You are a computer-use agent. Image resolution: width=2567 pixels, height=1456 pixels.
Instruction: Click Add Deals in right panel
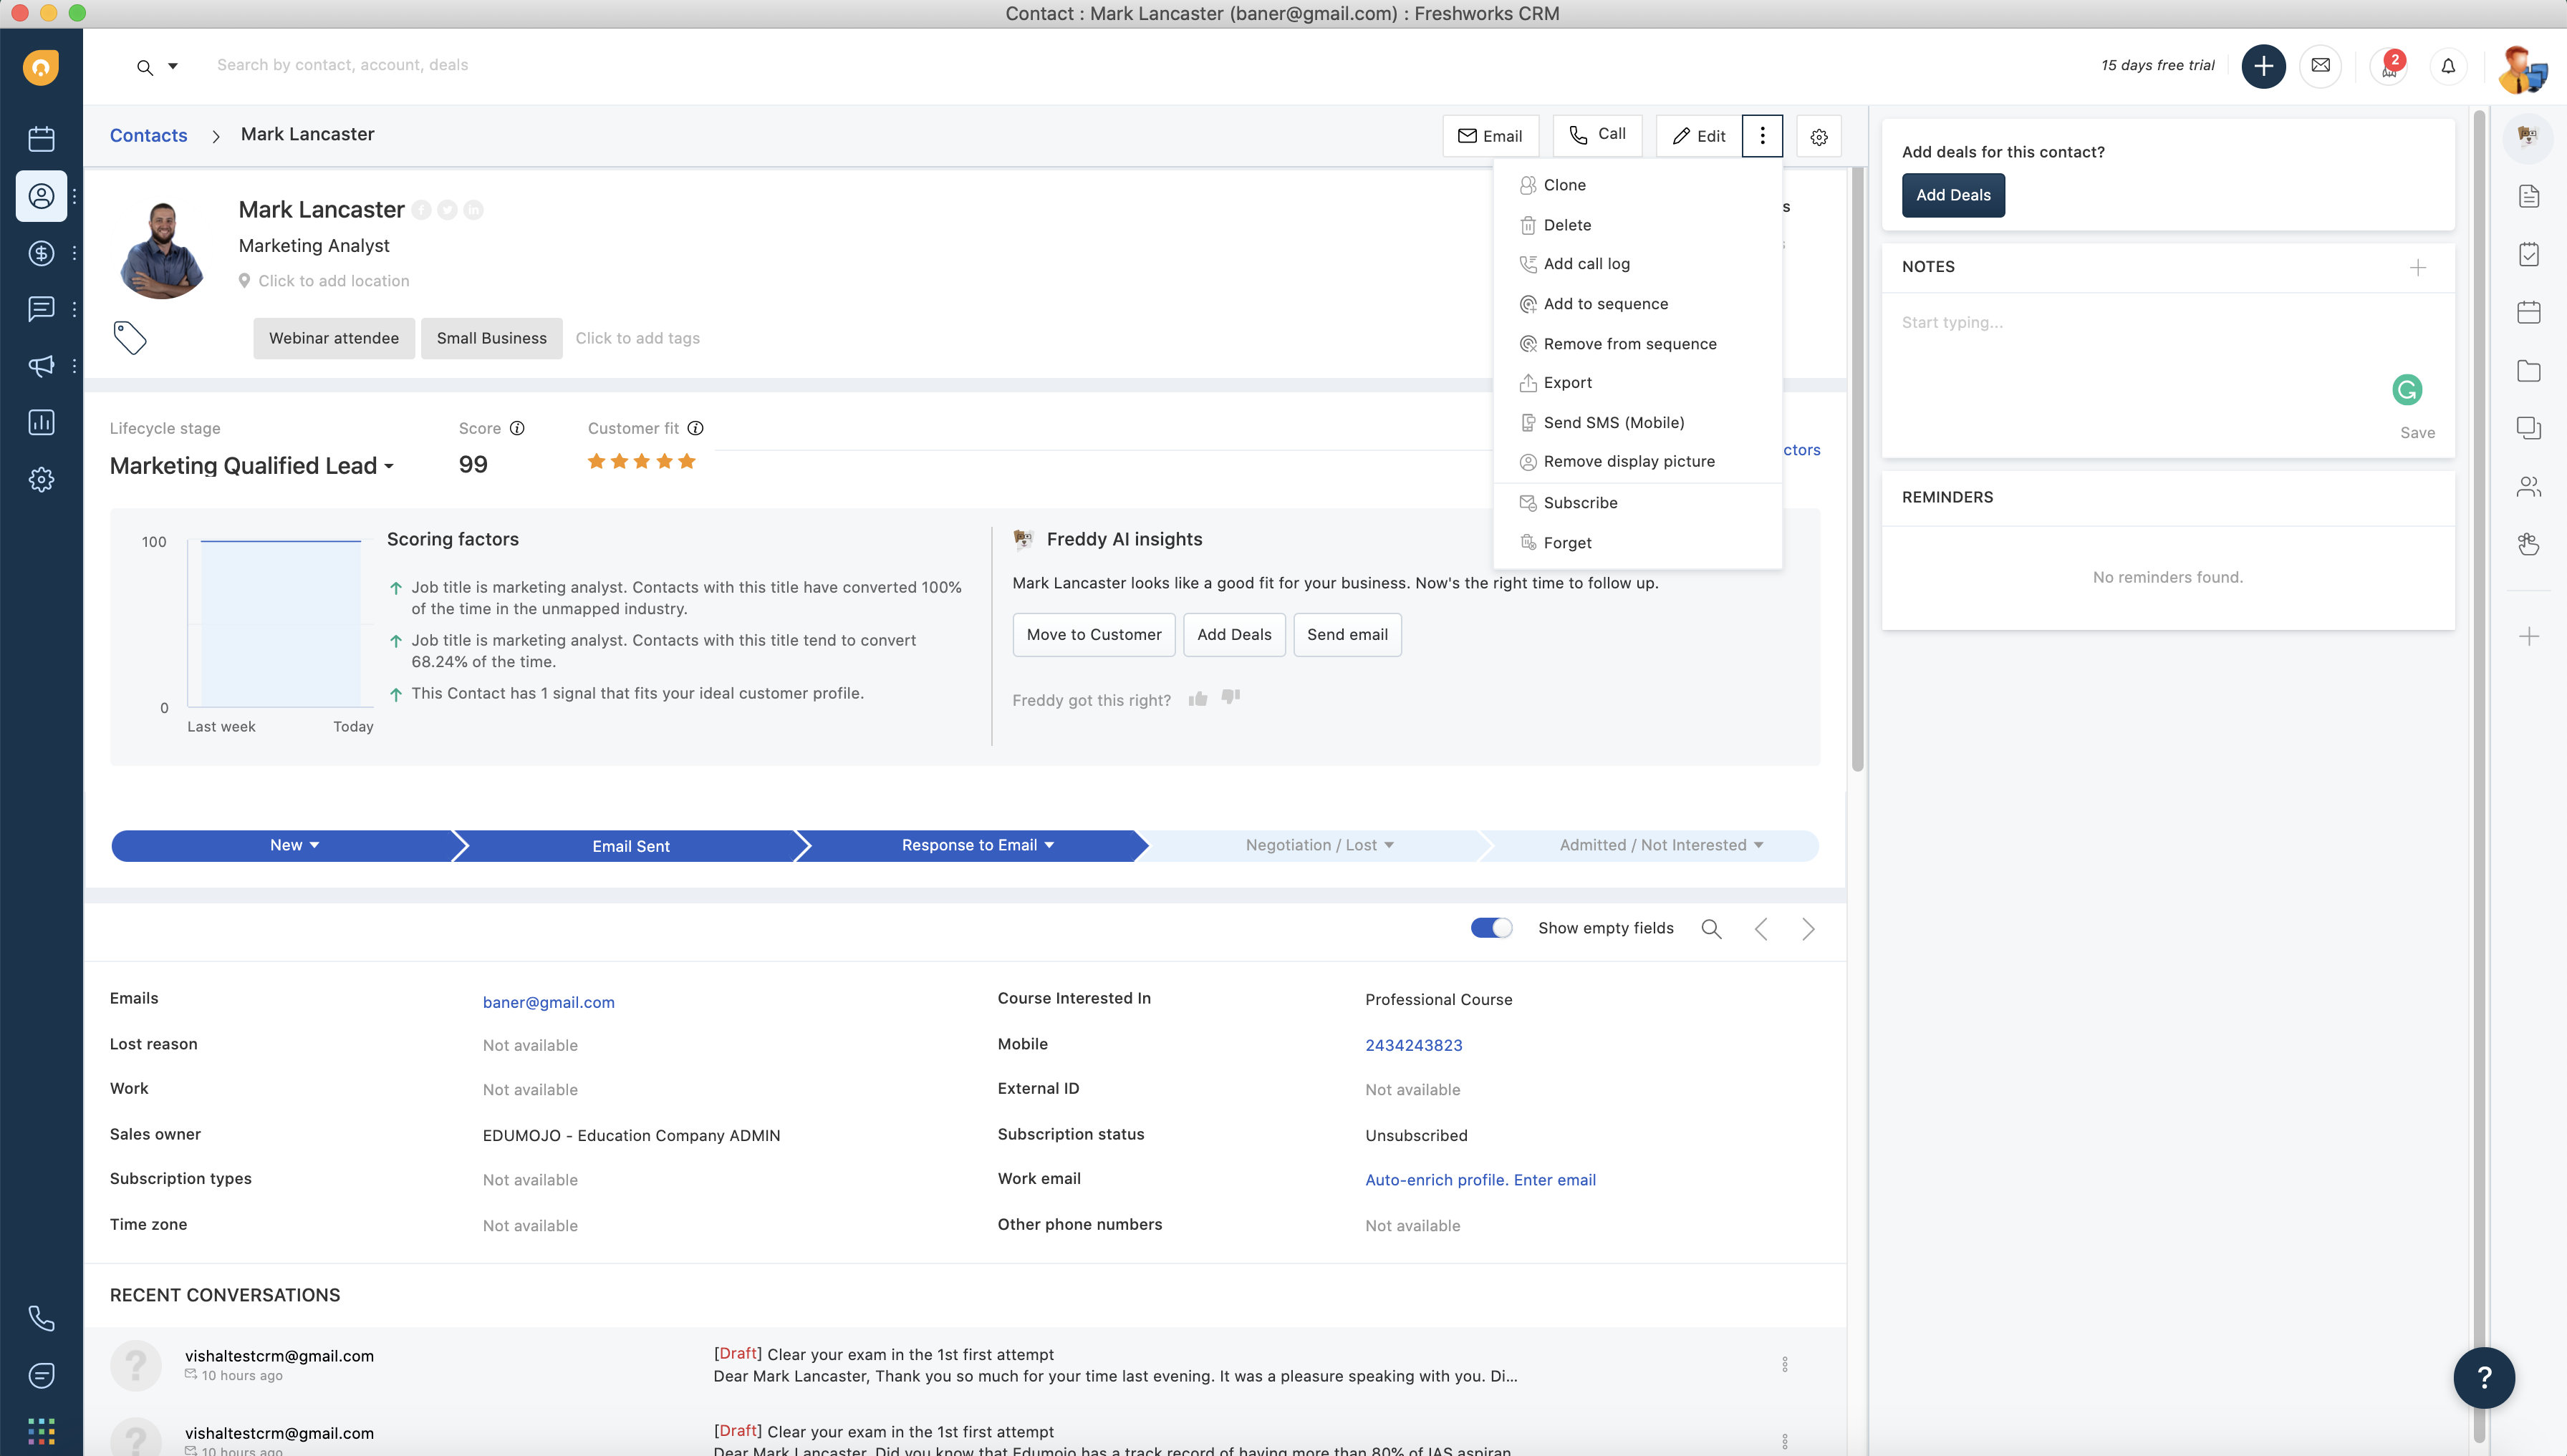coord(1952,195)
